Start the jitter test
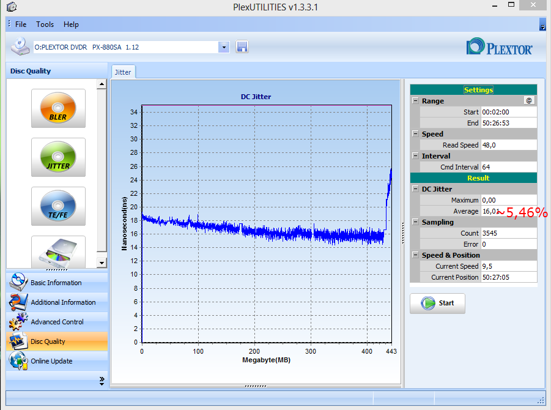 437,303
